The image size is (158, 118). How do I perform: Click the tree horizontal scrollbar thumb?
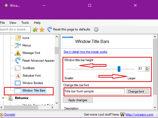click(21, 108)
